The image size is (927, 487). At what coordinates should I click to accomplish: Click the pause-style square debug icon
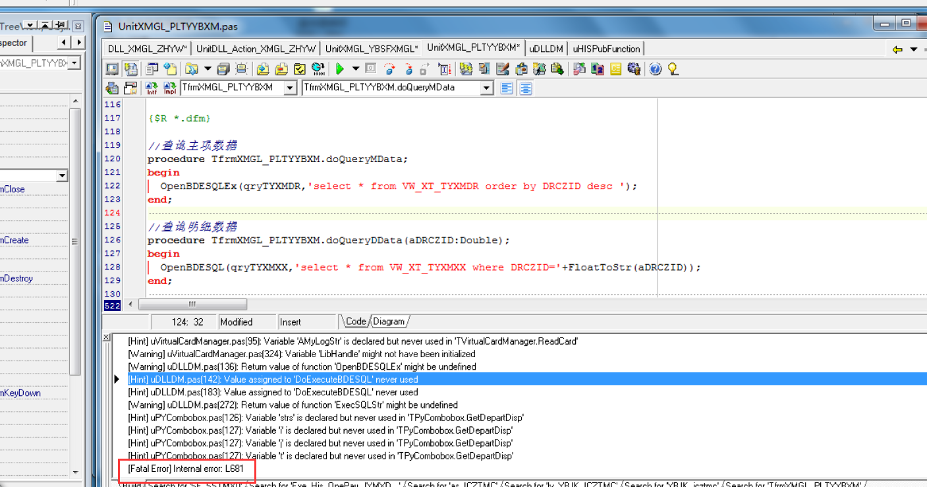tap(370, 69)
